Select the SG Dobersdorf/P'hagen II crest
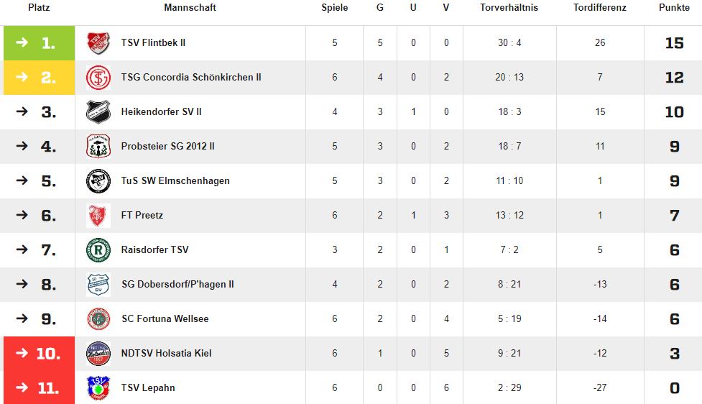The height and width of the screenshot is (404, 702). pos(98,285)
